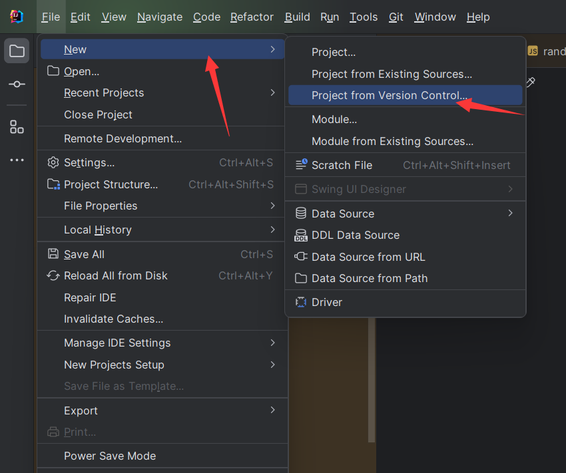Expand Recent Projects submenu arrow

pos(272,92)
